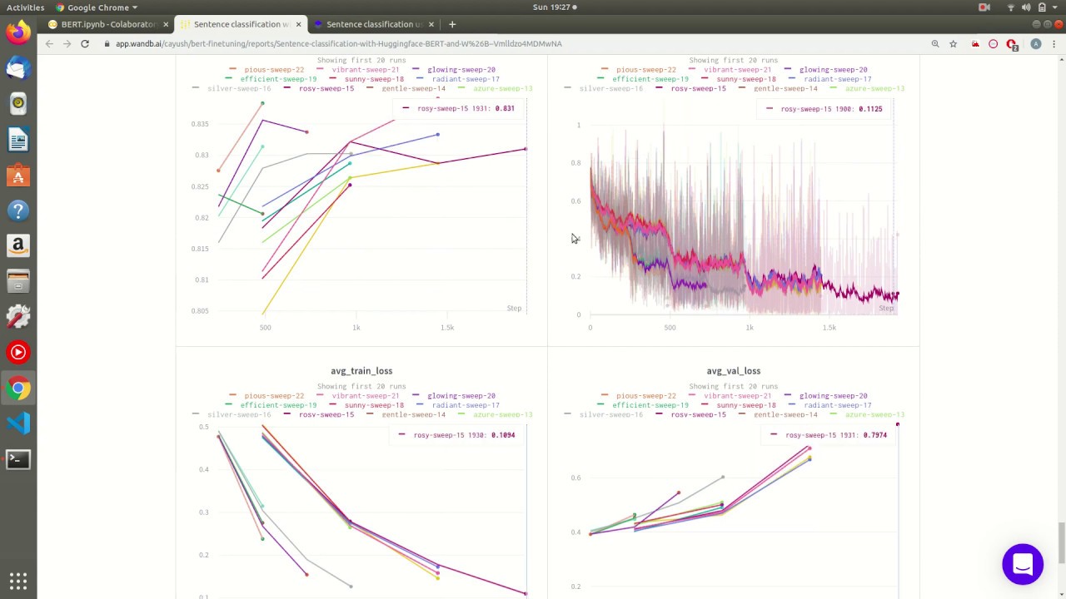Open the wrench-and-screwdriver settings tool icon
The image size is (1066, 599).
point(18,317)
